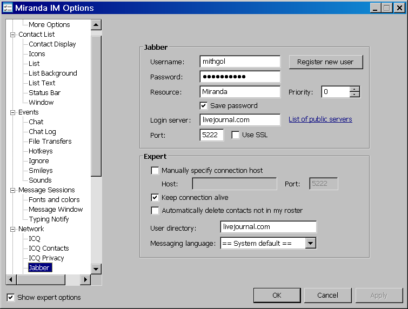
Task: Open List Background options
Action: (52, 73)
